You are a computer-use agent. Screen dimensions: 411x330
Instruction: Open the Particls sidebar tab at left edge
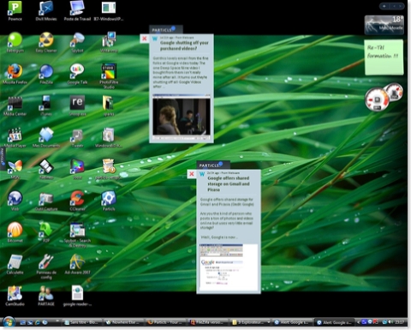(3, 159)
